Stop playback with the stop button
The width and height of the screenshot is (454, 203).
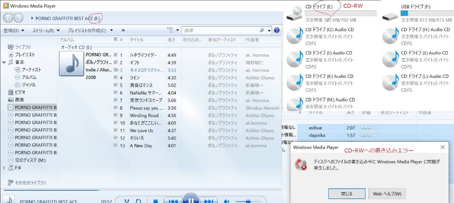(155, 201)
